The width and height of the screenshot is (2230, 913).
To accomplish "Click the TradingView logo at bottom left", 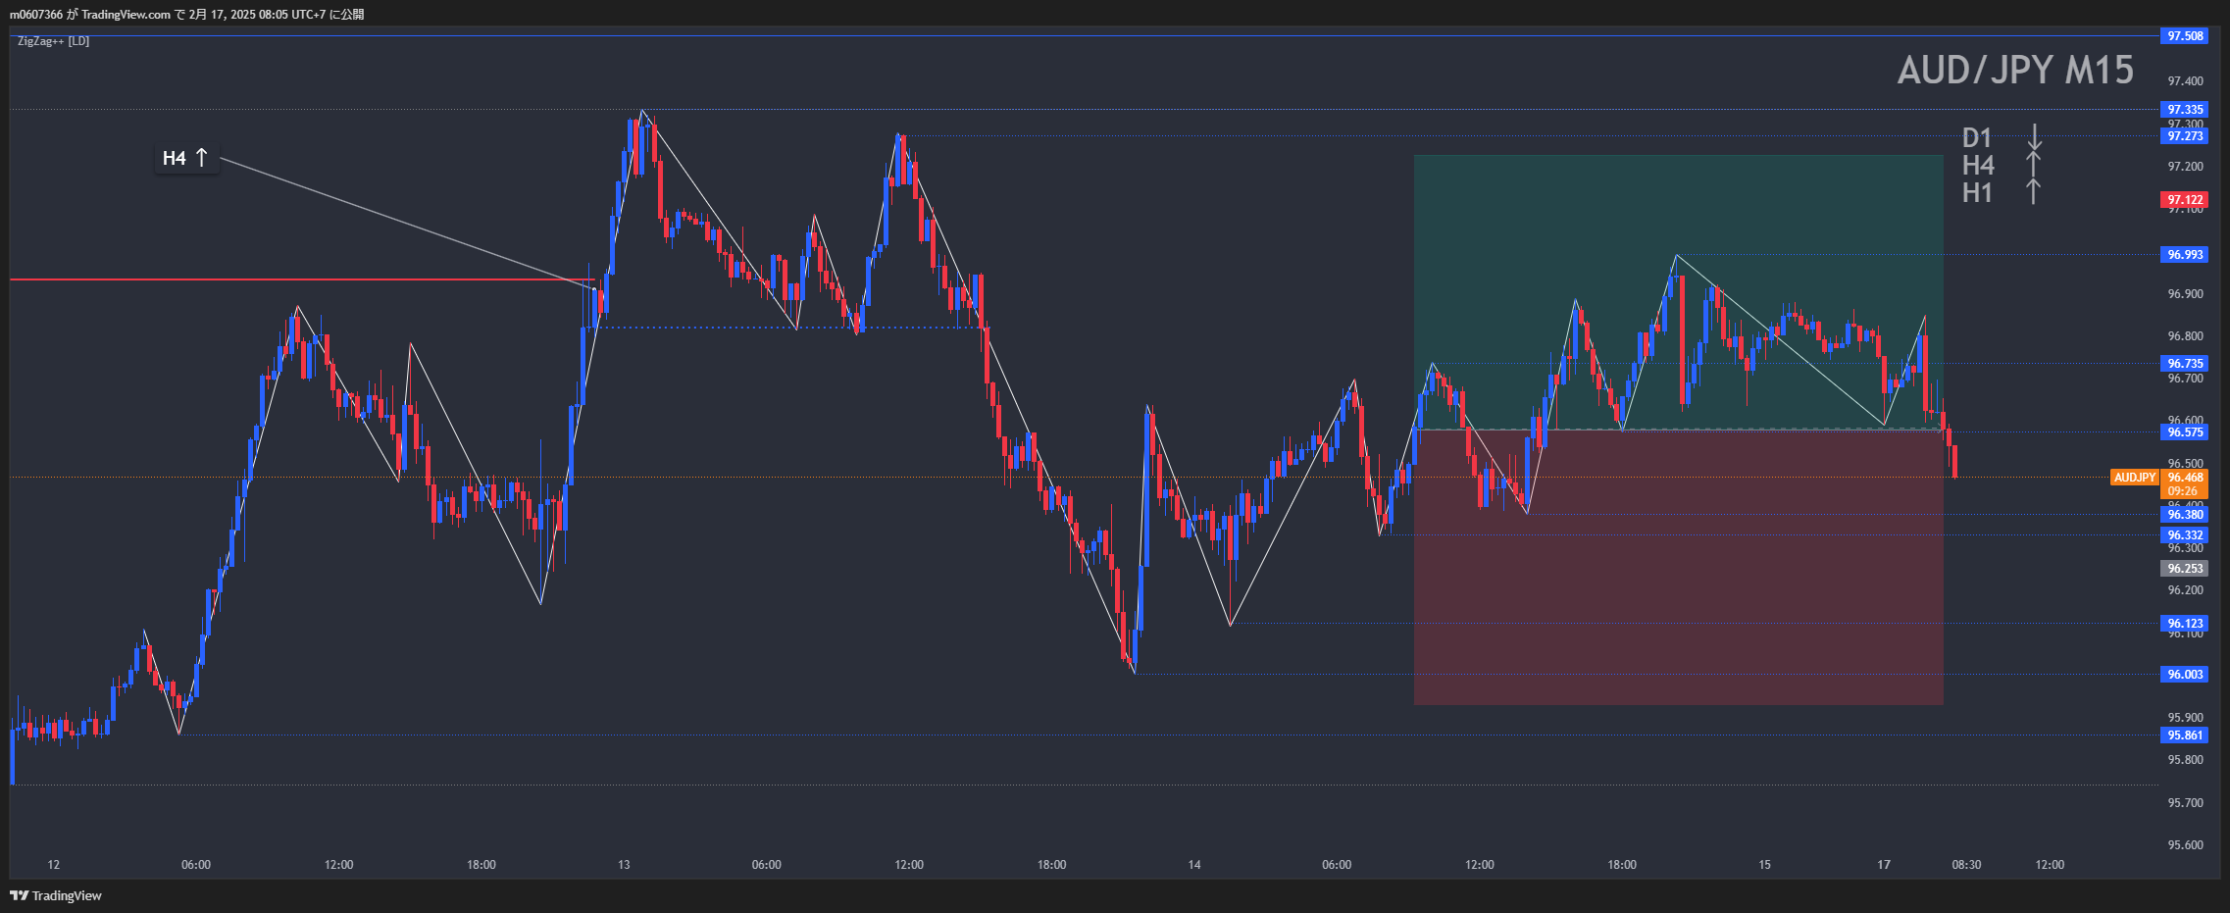I will pyautogui.click(x=56, y=895).
